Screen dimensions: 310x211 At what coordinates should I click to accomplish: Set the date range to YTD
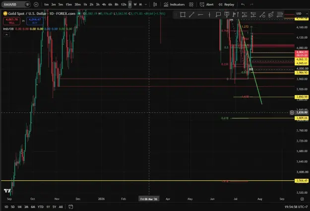pyautogui.click(x=41, y=207)
